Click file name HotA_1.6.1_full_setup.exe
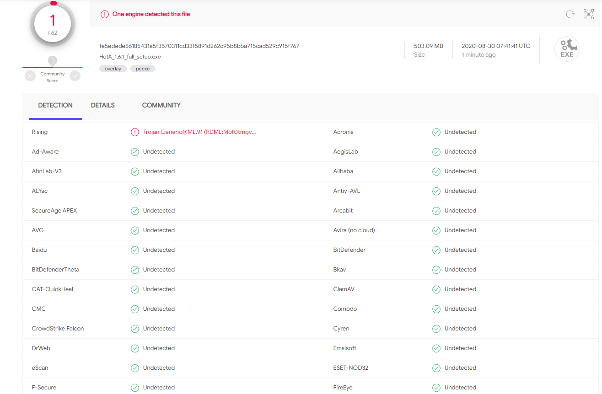The image size is (602, 394). pyautogui.click(x=130, y=57)
